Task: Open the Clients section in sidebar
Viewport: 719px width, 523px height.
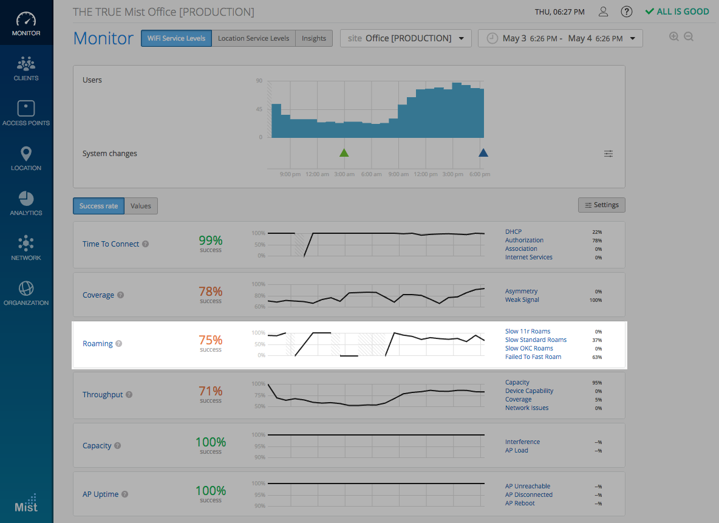Action: [26, 69]
